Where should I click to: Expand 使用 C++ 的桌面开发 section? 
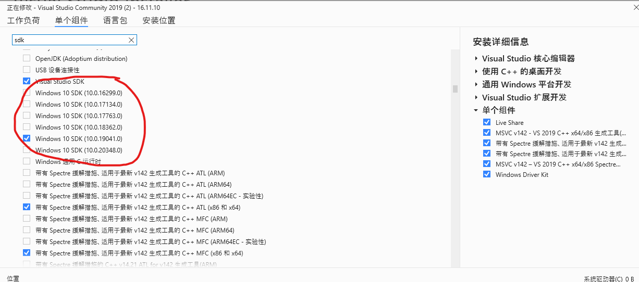click(x=476, y=71)
